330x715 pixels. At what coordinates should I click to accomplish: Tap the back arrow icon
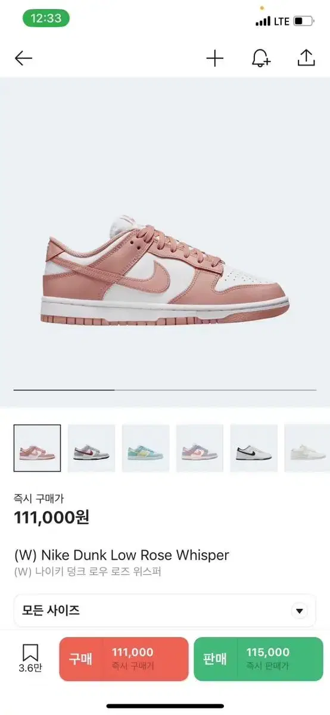(x=23, y=58)
